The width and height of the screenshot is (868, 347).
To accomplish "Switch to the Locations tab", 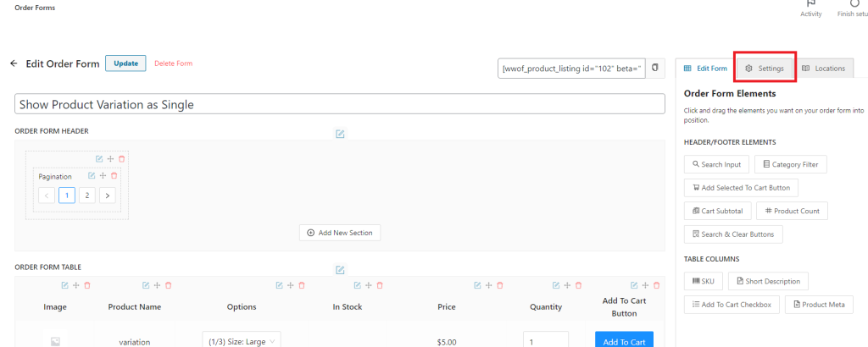I will click(x=824, y=68).
